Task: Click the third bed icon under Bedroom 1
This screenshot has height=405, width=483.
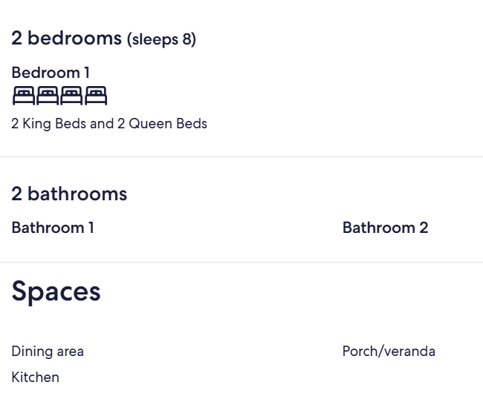Action: coord(71,96)
